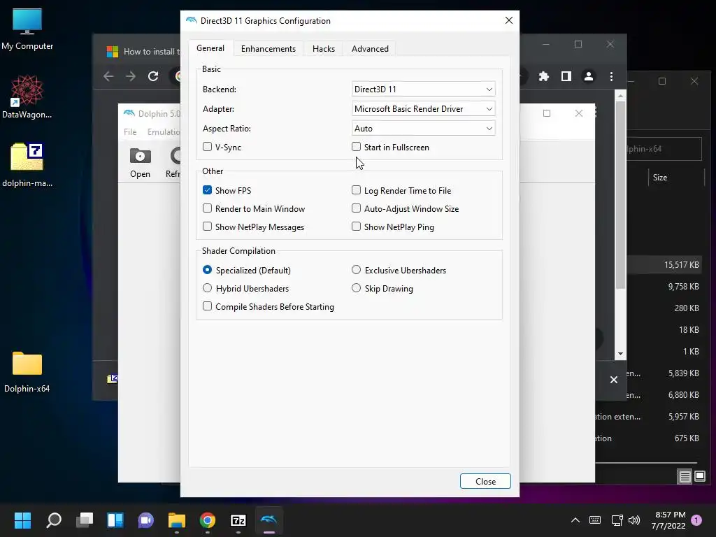Click Chrome's back arrow

108,76
